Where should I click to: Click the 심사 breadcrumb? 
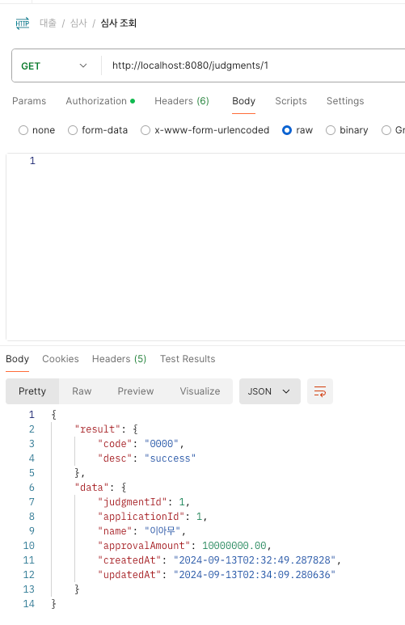click(x=78, y=23)
